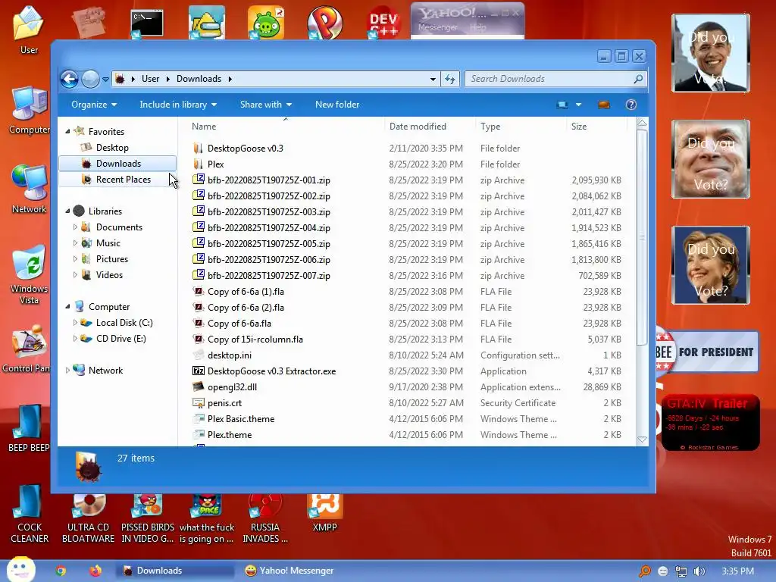This screenshot has width=776, height=582.
Task: Expand the Network tree node
Action: 67,370
